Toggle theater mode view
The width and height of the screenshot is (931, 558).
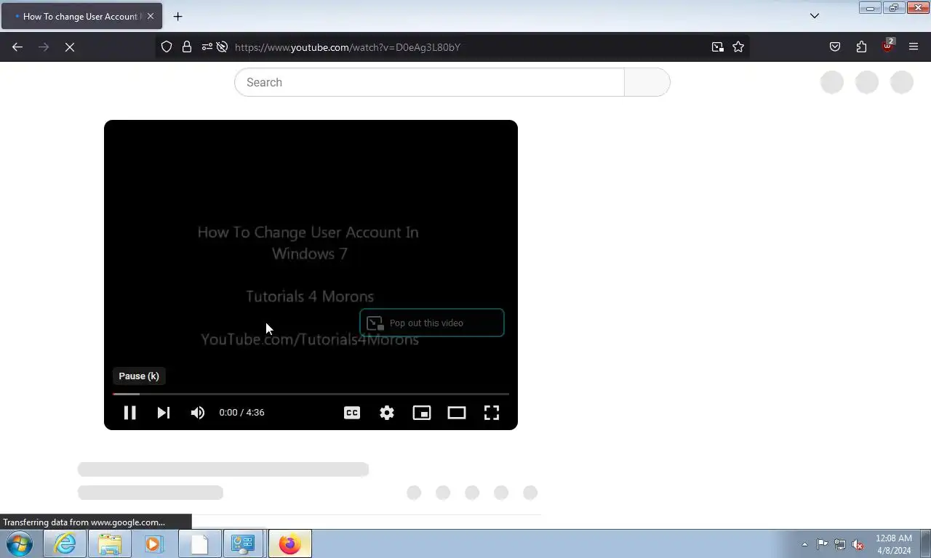click(x=457, y=413)
